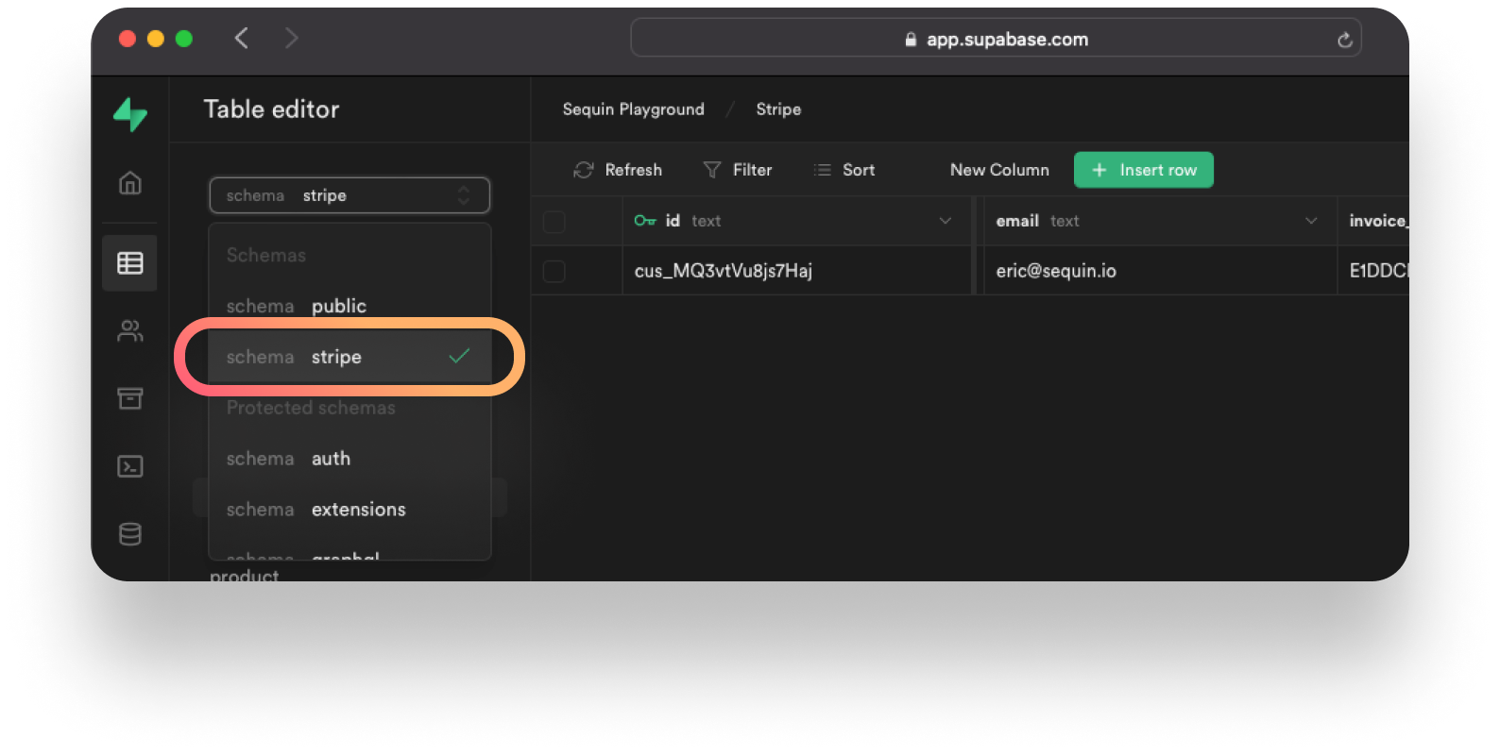The image size is (1500, 755).
Task: Expand the id column header menu chevron
Action: pos(945,221)
